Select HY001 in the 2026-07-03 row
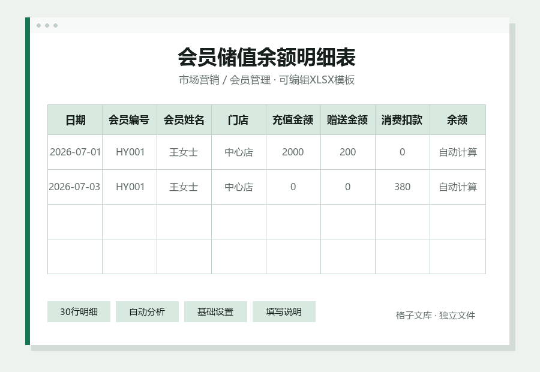This screenshot has width=540, height=372. [x=130, y=187]
